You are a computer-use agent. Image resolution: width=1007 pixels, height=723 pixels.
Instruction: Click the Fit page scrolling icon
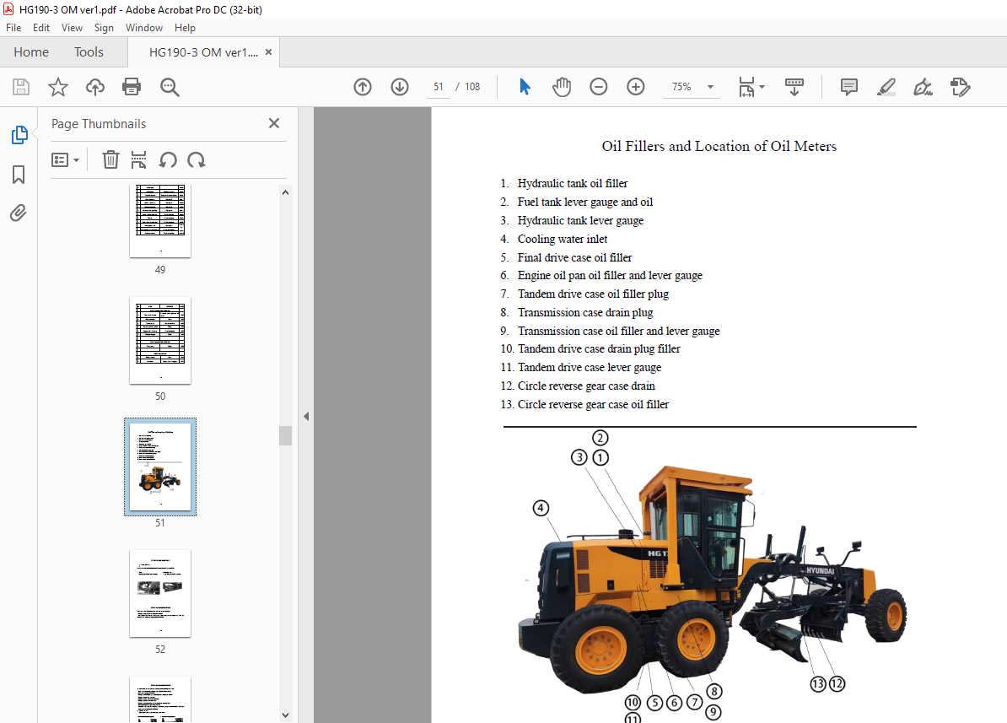(x=747, y=87)
